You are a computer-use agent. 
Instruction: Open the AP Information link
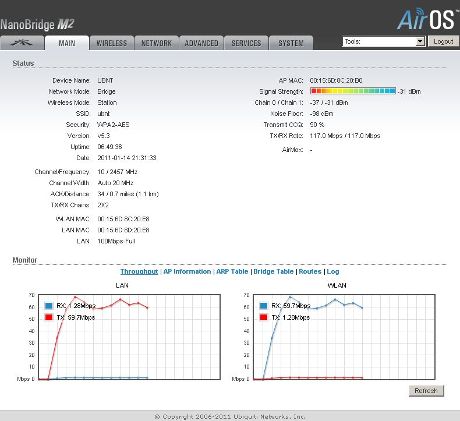[x=187, y=271]
